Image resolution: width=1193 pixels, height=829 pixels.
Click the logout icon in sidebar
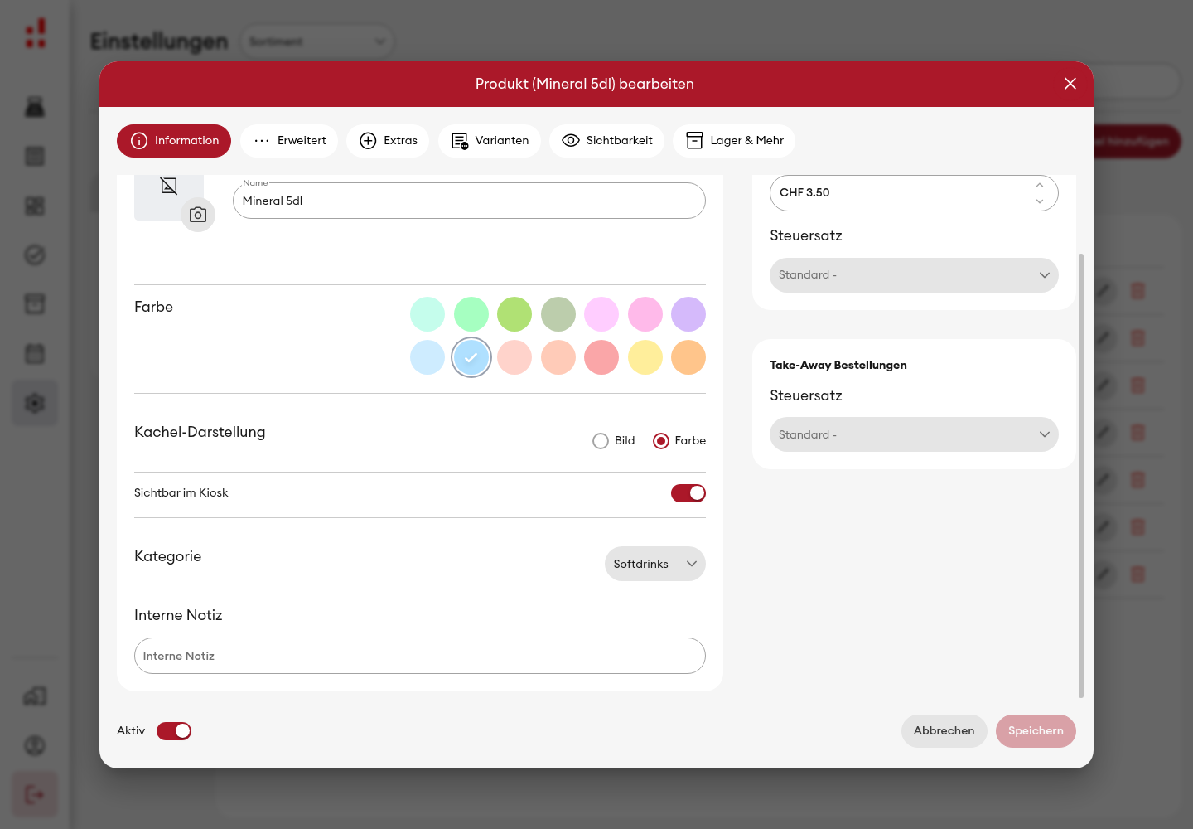point(35,795)
